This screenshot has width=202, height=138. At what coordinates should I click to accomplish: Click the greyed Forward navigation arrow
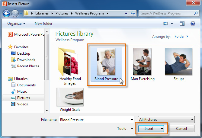tap(15, 13)
